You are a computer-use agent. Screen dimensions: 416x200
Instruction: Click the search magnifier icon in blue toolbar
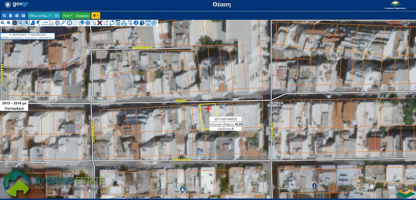click(4, 15)
